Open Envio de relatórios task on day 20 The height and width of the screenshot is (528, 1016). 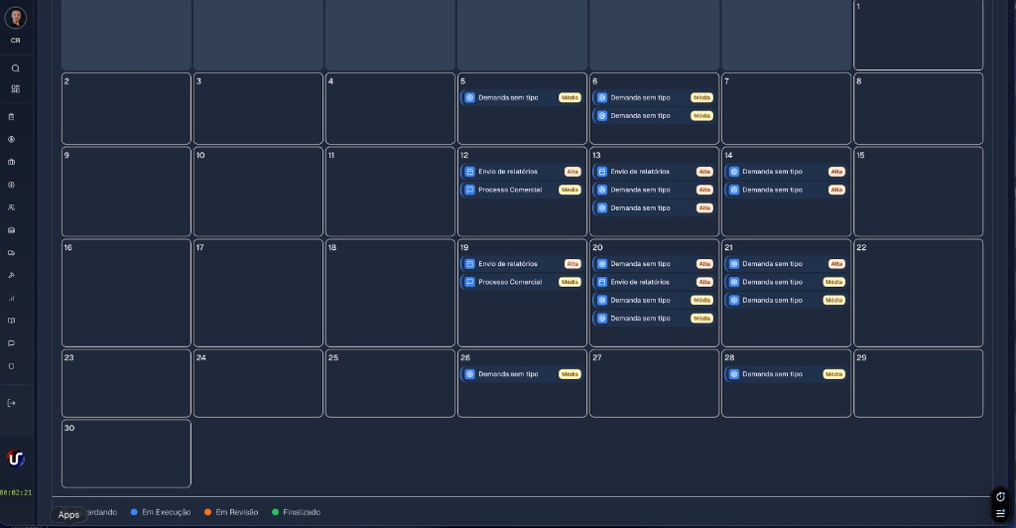tap(655, 283)
